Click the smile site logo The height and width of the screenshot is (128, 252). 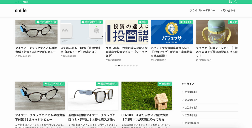click(21, 11)
